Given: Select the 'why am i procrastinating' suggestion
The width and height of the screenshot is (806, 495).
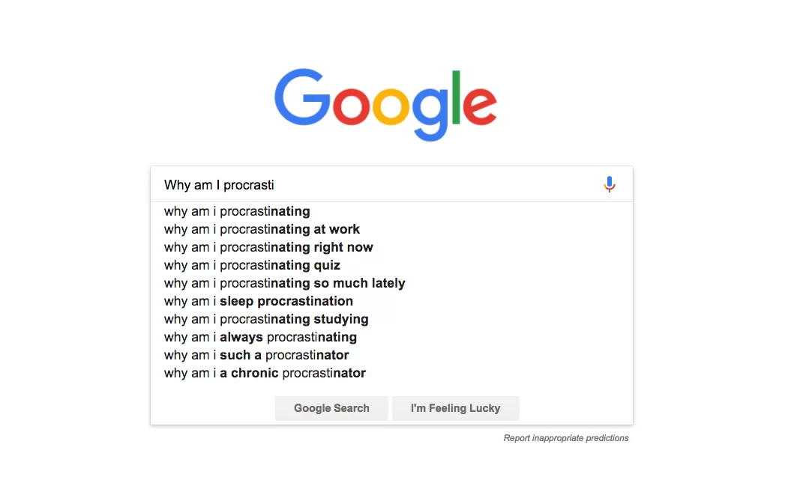Looking at the screenshot, I should point(237,211).
